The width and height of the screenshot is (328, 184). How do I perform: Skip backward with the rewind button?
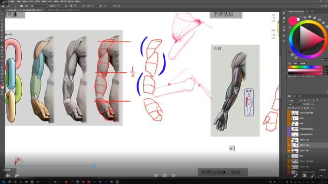[x=156, y=176]
